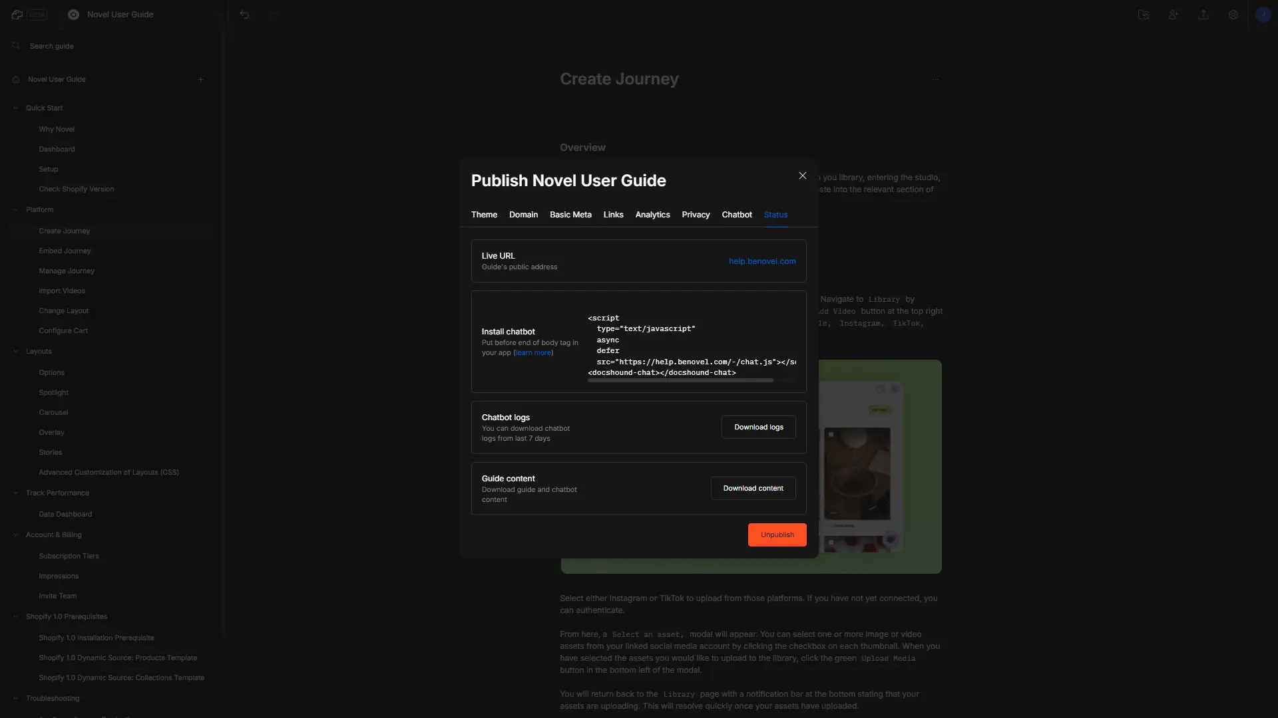
Task: Click the Novel User Guide home icon
Action: click(x=16, y=80)
